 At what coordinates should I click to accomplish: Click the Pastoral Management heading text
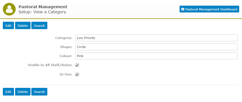[x=43, y=7]
